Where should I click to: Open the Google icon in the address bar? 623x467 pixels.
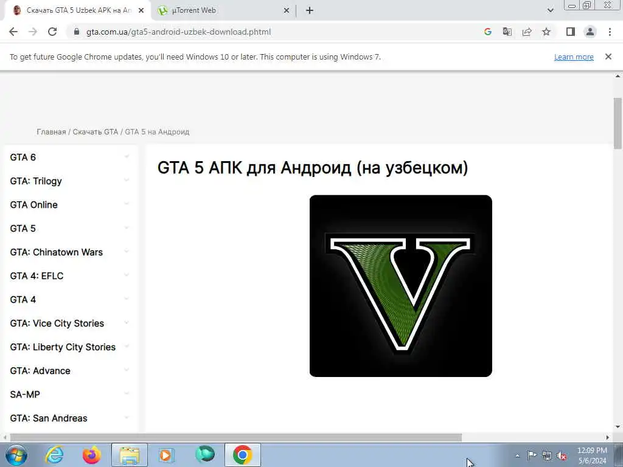pyautogui.click(x=488, y=32)
